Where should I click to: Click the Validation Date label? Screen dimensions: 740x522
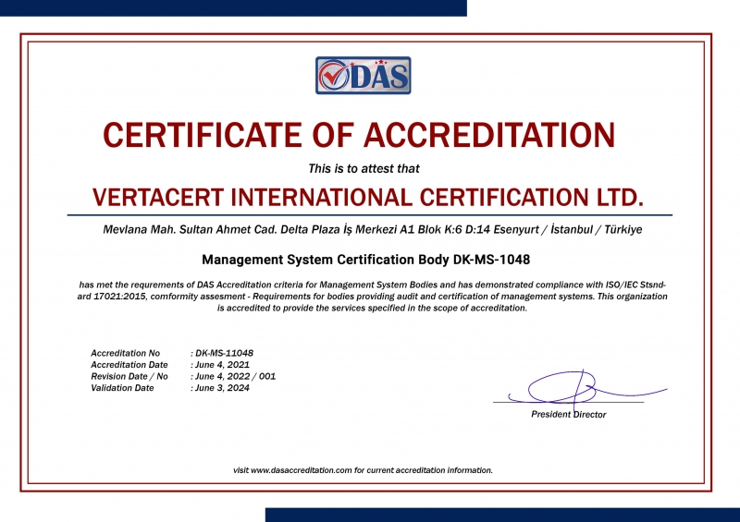[123, 388]
